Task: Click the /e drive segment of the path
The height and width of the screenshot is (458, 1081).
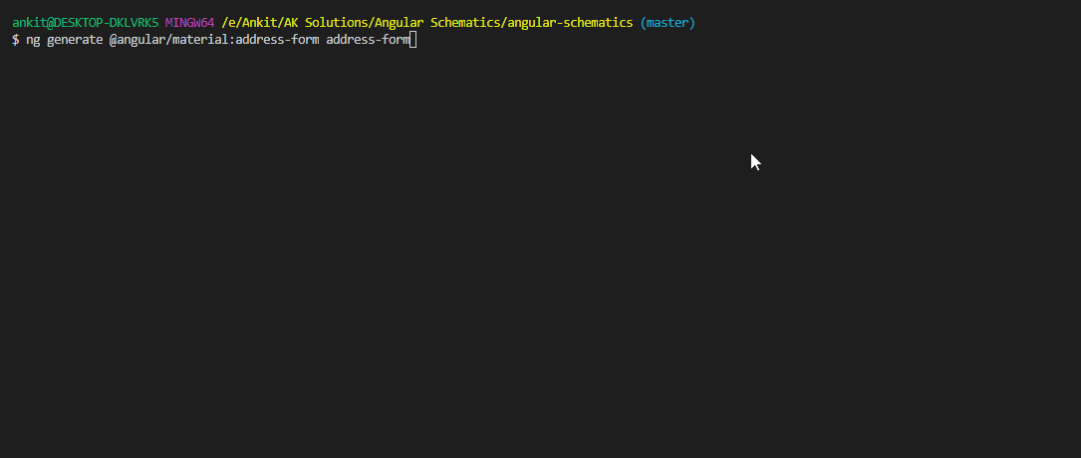Action: 228,23
